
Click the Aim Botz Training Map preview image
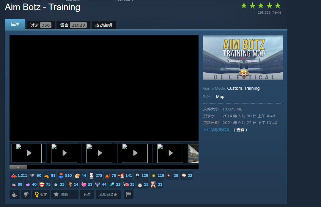point(243,57)
